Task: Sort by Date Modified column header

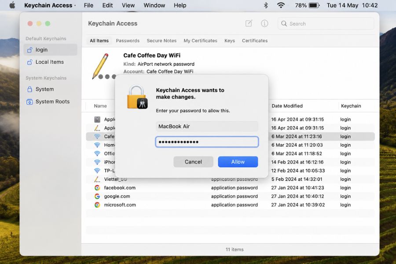Action: coord(287,106)
